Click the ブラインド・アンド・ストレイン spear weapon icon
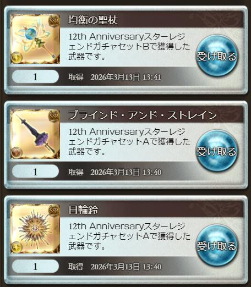Image resolution: width=251 pixels, height=287 pixels. [x=35, y=134]
